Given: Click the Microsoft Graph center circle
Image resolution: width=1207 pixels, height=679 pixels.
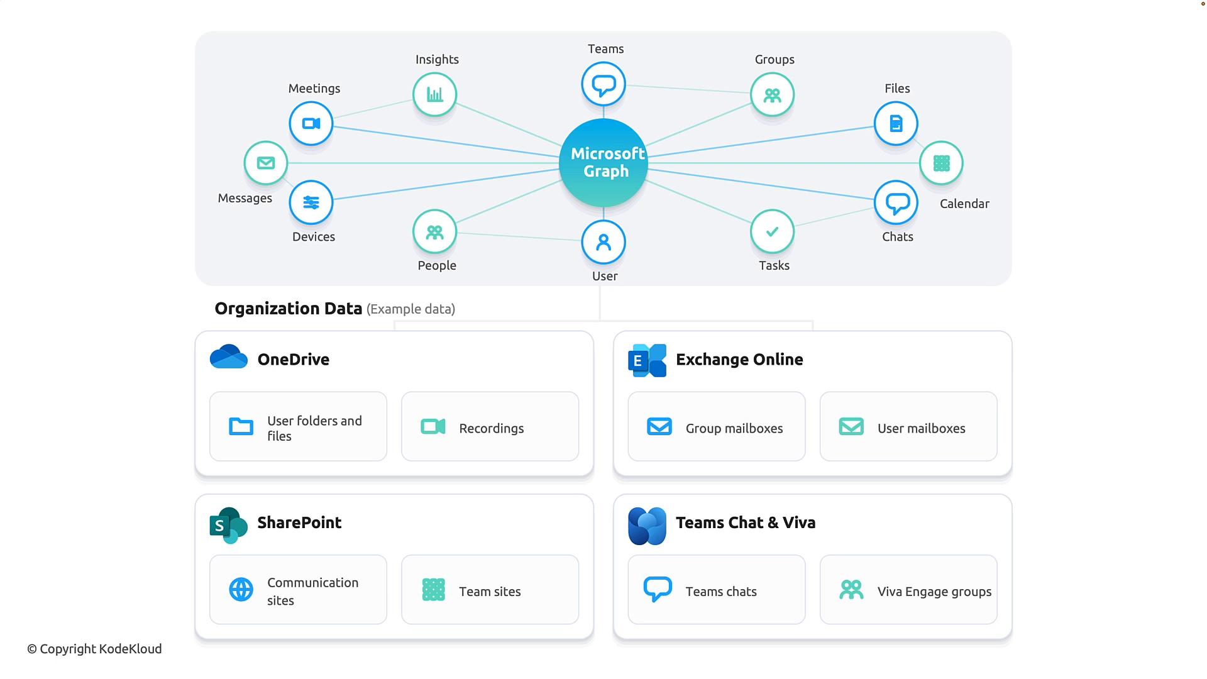Looking at the screenshot, I should [603, 163].
